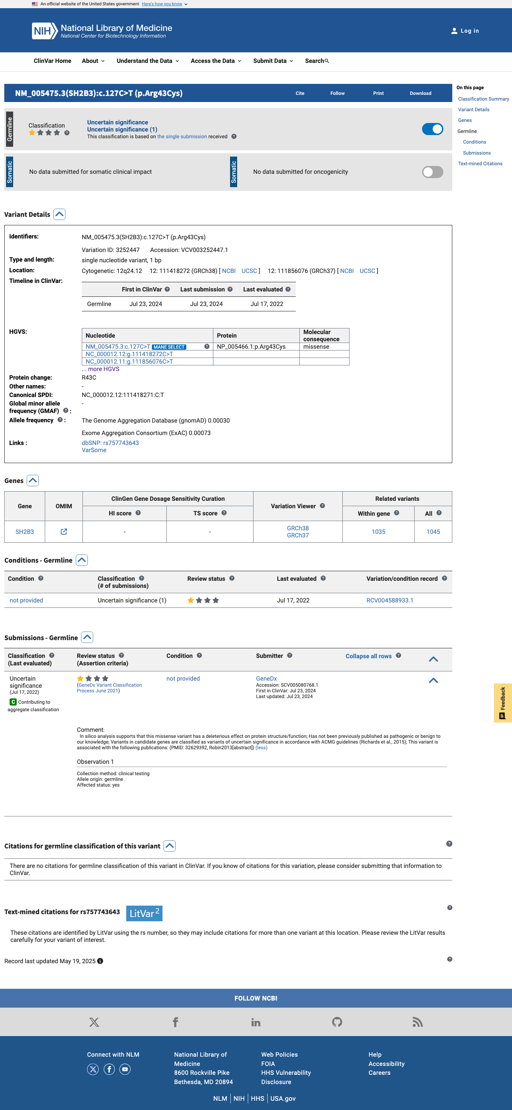Open help icon beside Classification stars
Viewport: 512px width, 1110px height.
tap(67, 133)
